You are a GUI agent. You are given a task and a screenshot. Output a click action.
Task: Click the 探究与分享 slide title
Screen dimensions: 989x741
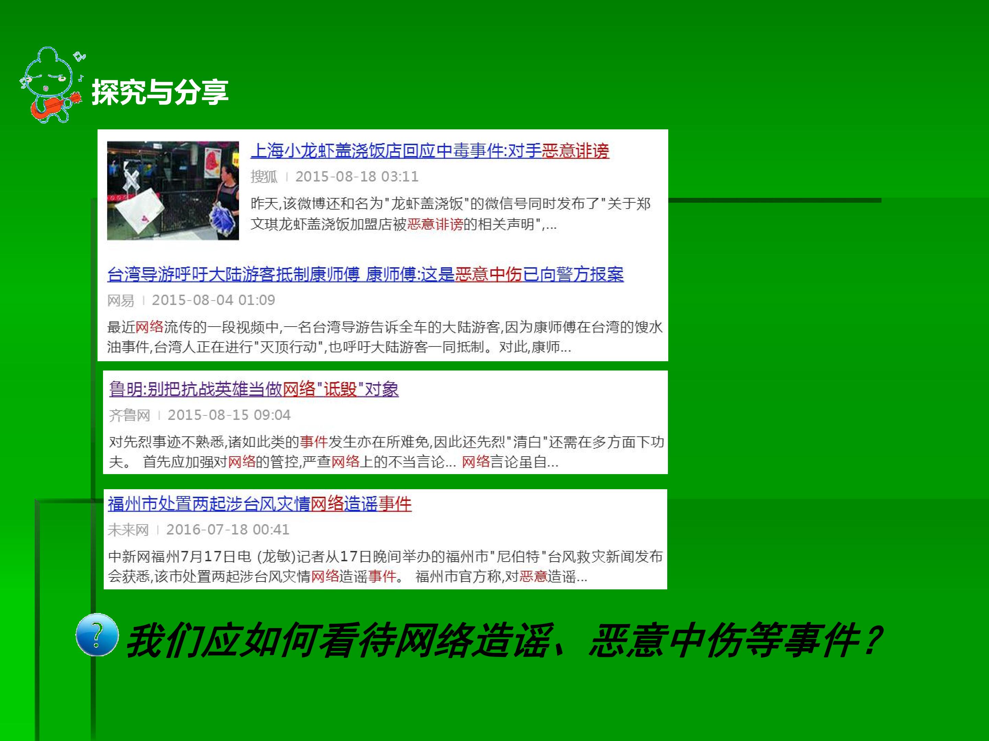click(x=160, y=93)
